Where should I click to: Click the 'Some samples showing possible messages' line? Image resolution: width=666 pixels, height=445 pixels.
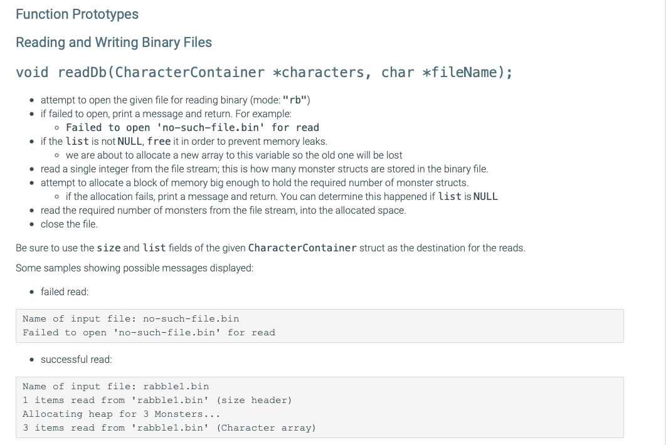134,268
